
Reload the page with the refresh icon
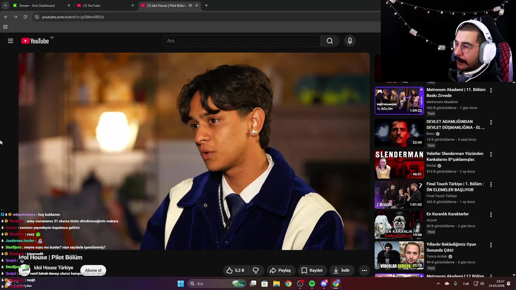click(x=25, y=17)
